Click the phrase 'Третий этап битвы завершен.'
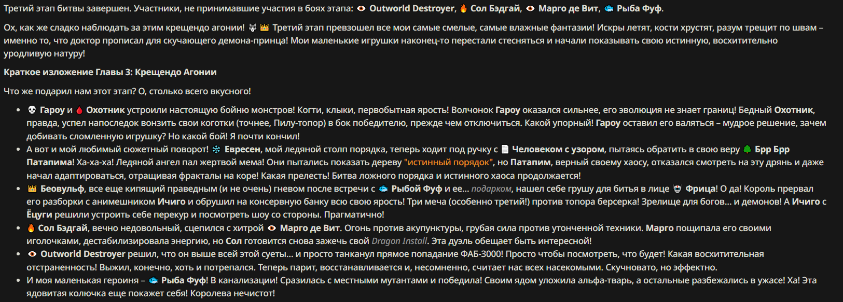Screen dimensions: 843x302 pyautogui.click(x=67, y=8)
